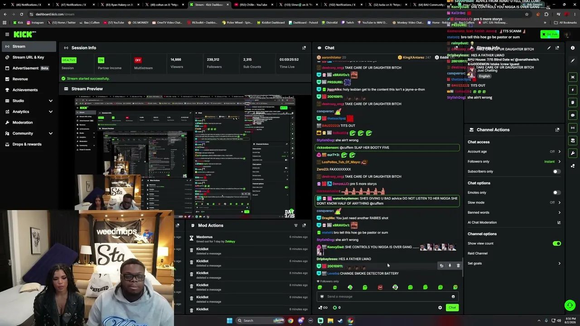
Task: Open AI Chat Moderation external link icon
Action: 559,222
